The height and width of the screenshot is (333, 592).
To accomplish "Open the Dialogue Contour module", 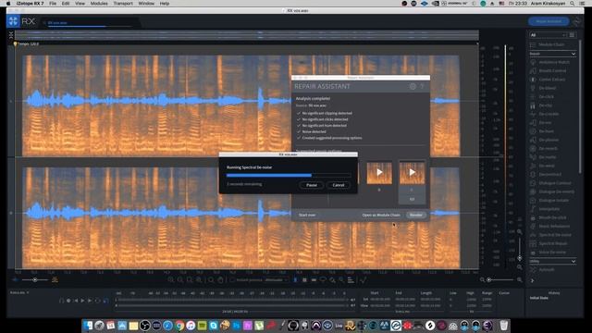I will tap(555, 183).
